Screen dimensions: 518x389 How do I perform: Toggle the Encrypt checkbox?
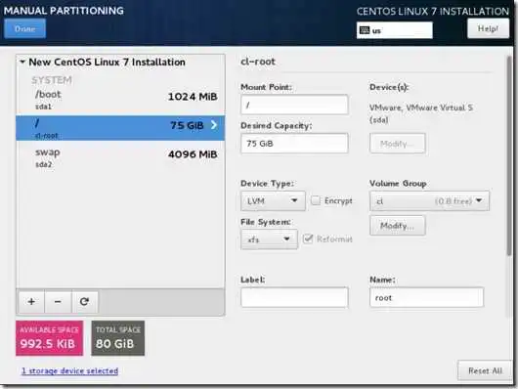pos(316,200)
